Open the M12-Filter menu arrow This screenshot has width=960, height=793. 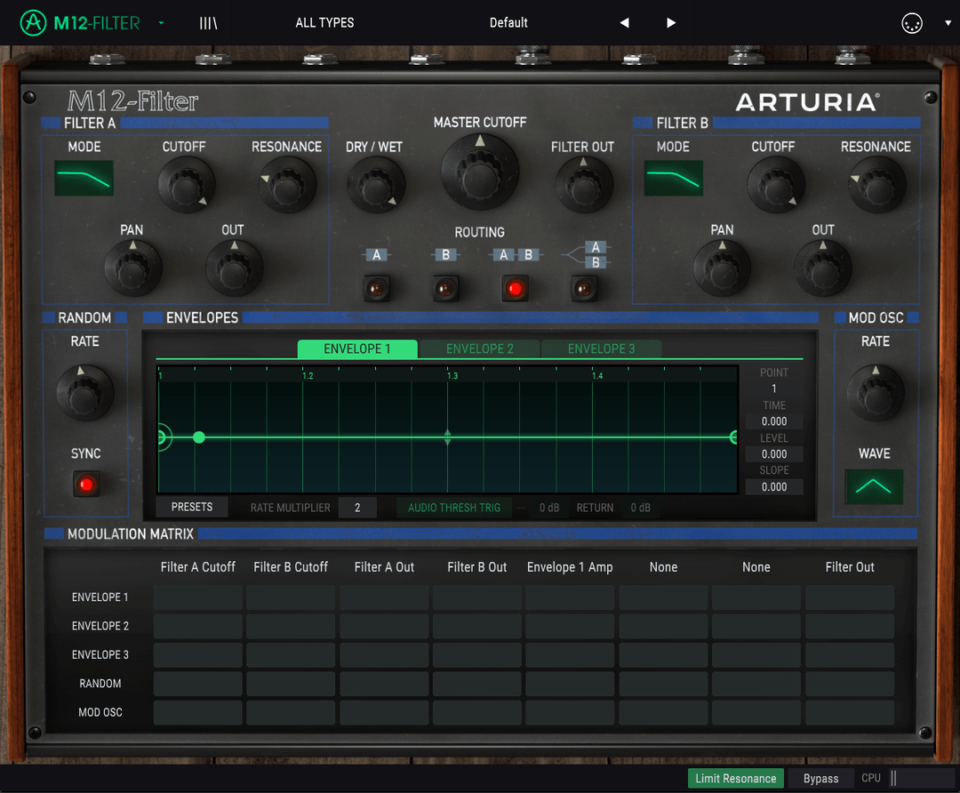[x=161, y=22]
